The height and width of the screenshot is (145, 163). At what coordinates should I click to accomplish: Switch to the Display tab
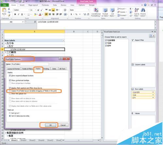[38, 69]
